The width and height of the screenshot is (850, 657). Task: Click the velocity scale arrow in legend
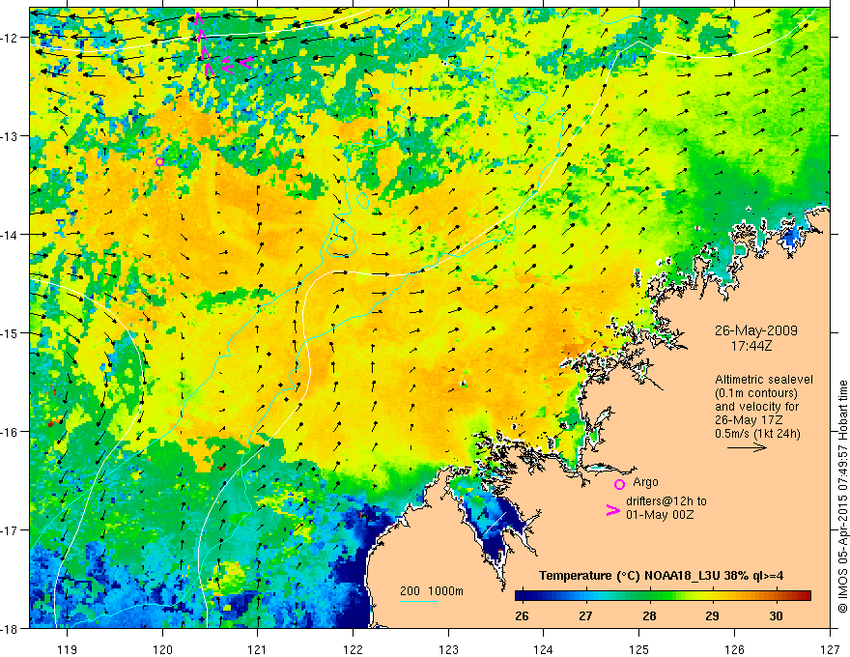pyautogui.click(x=747, y=447)
